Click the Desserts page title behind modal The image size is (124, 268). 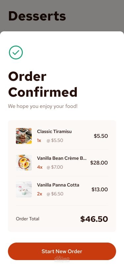click(x=37, y=16)
